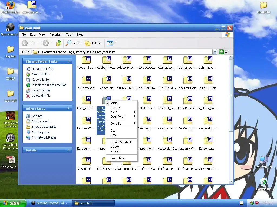Choose Explore in the context menu

pos(121,107)
